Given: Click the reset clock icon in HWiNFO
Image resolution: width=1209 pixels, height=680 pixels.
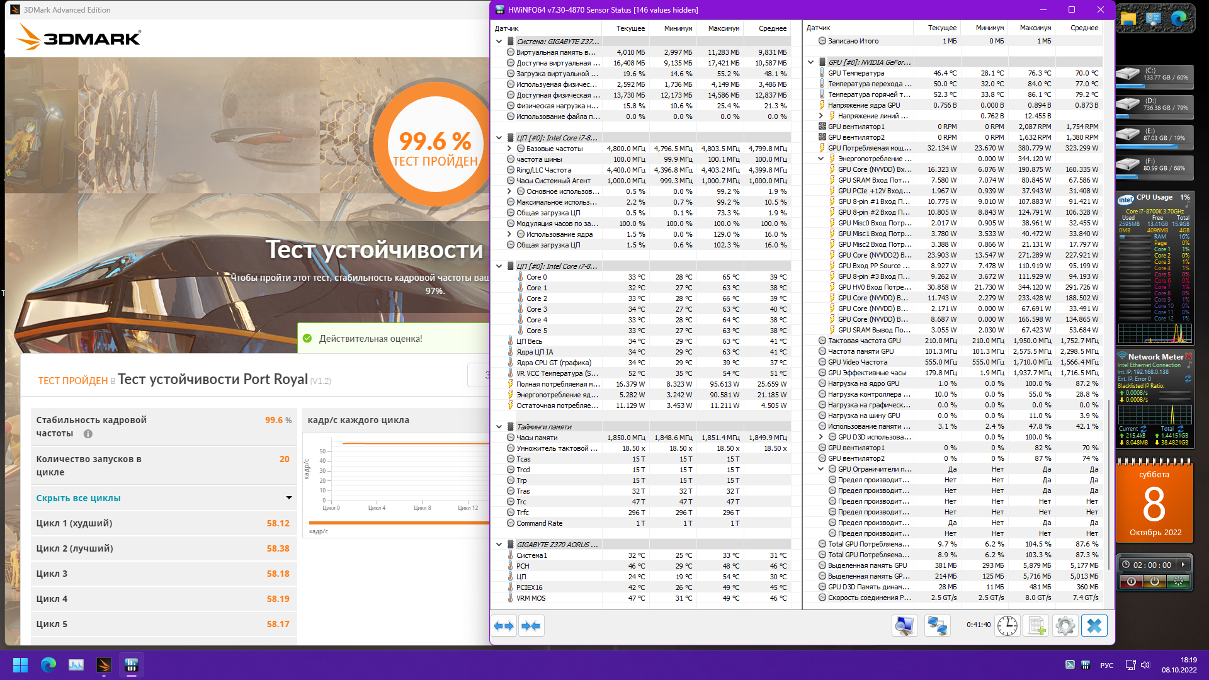Looking at the screenshot, I should [x=1007, y=626].
